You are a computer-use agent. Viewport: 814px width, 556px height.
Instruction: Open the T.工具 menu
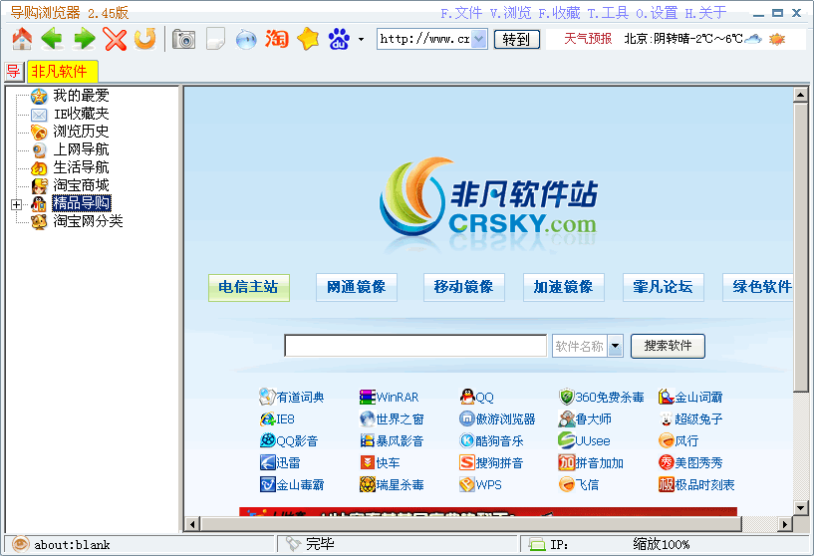(x=608, y=13)
